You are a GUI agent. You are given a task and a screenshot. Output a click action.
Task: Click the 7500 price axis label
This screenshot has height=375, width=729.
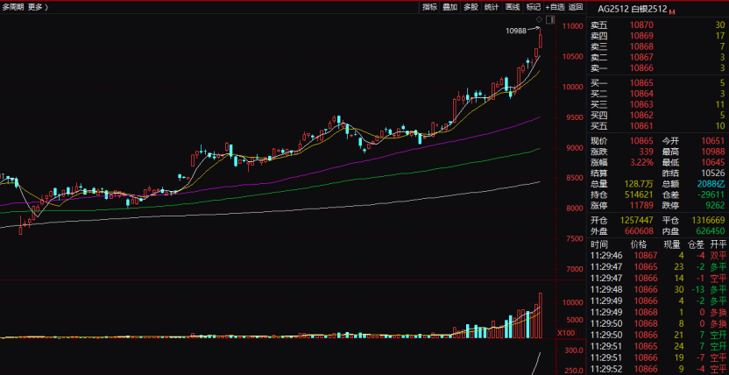(x=574, y=239)
